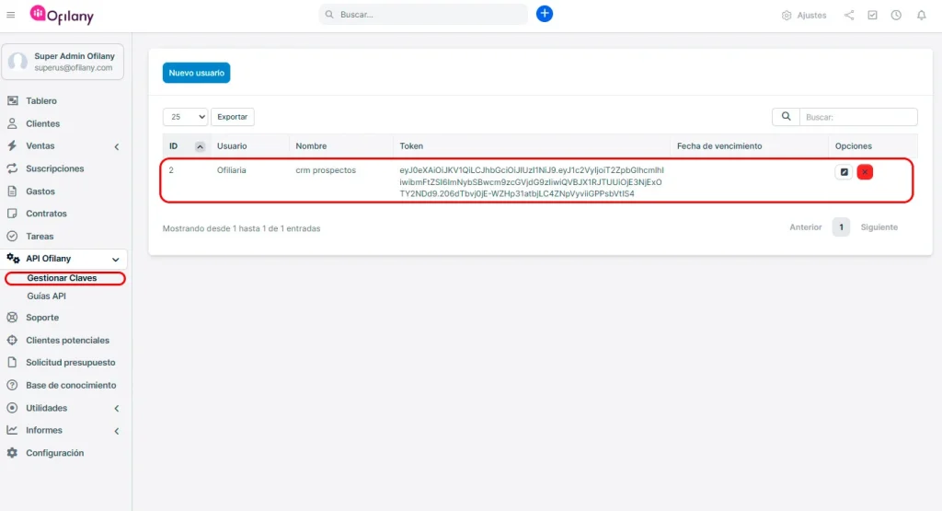Screen dimensions: 942x511
Task: Open the 25 entries per page dropdown
Action: click(x=185, y=117)
